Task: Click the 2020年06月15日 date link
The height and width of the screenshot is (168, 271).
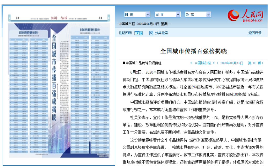Action: [x=232, y=63]
